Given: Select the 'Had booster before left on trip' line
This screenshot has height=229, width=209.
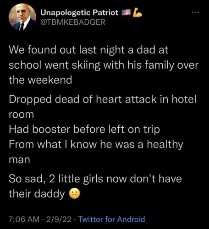Looking at the screenshot, I should pos(84,130).
